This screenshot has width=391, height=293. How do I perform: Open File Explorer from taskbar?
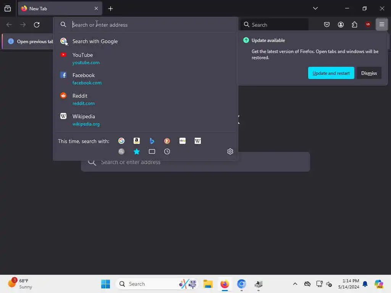pos(208,284)
